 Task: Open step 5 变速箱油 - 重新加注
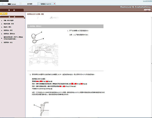point(9,34)
